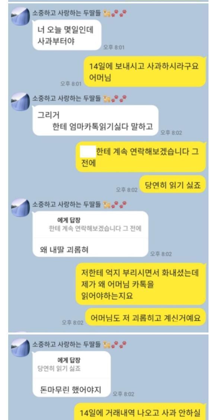Tap sender avatar above '왜 내딸 괴롭혀'
Viewport: 210px width, 420px height.
pos(20,208)
